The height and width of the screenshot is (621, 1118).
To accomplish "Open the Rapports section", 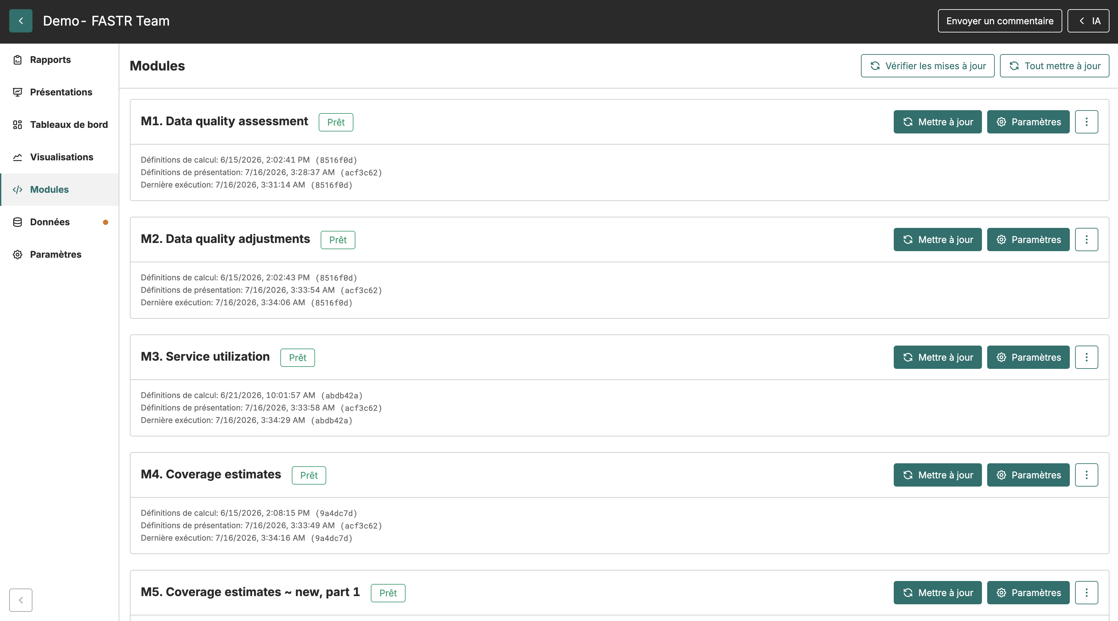I will [59, 60].
